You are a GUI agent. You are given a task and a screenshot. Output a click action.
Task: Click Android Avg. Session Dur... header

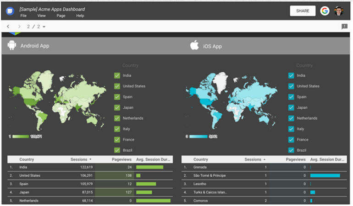153,159
